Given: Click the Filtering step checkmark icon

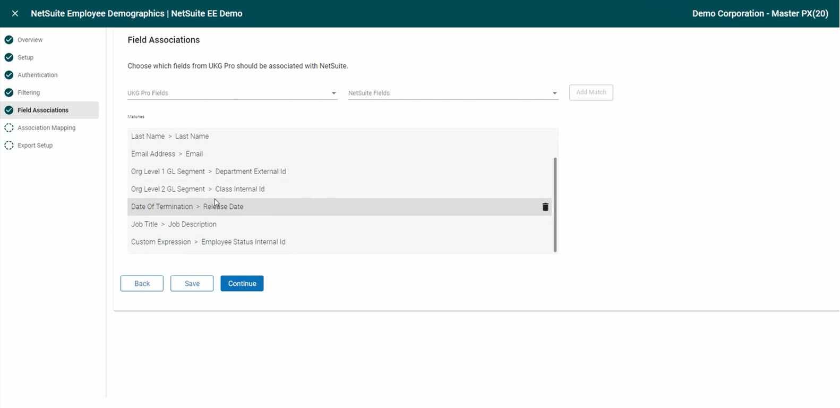Looking at the screenshot, I should coord(8,92).
